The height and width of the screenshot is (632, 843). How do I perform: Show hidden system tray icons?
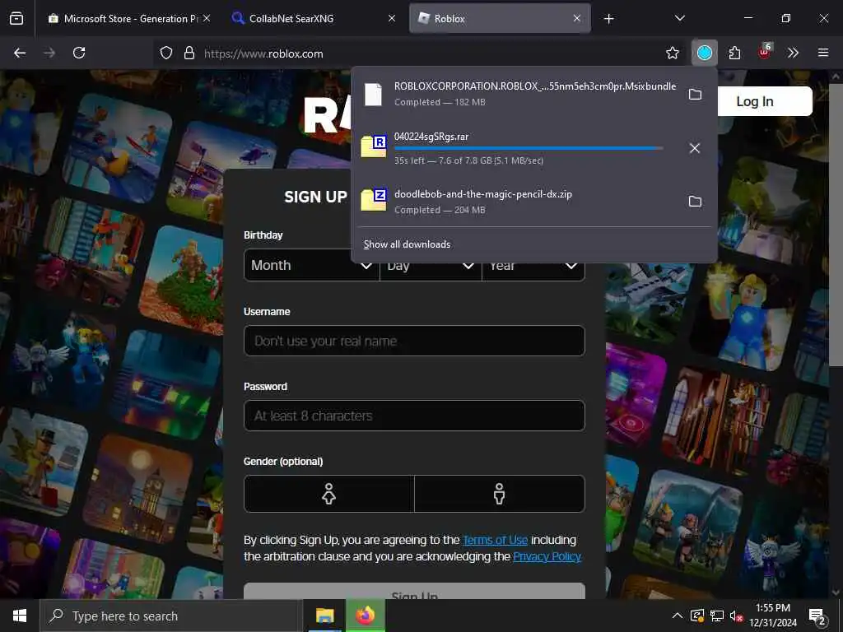[678, 616]
